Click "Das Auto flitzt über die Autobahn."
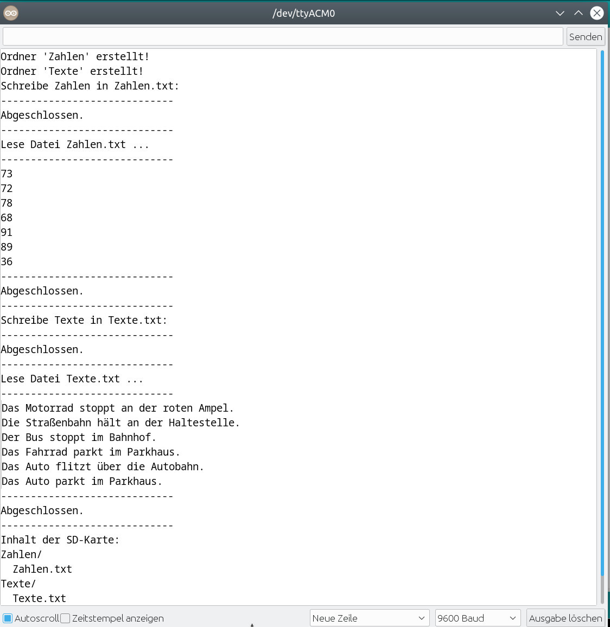The image size is (610, 627). pos(103,467)
